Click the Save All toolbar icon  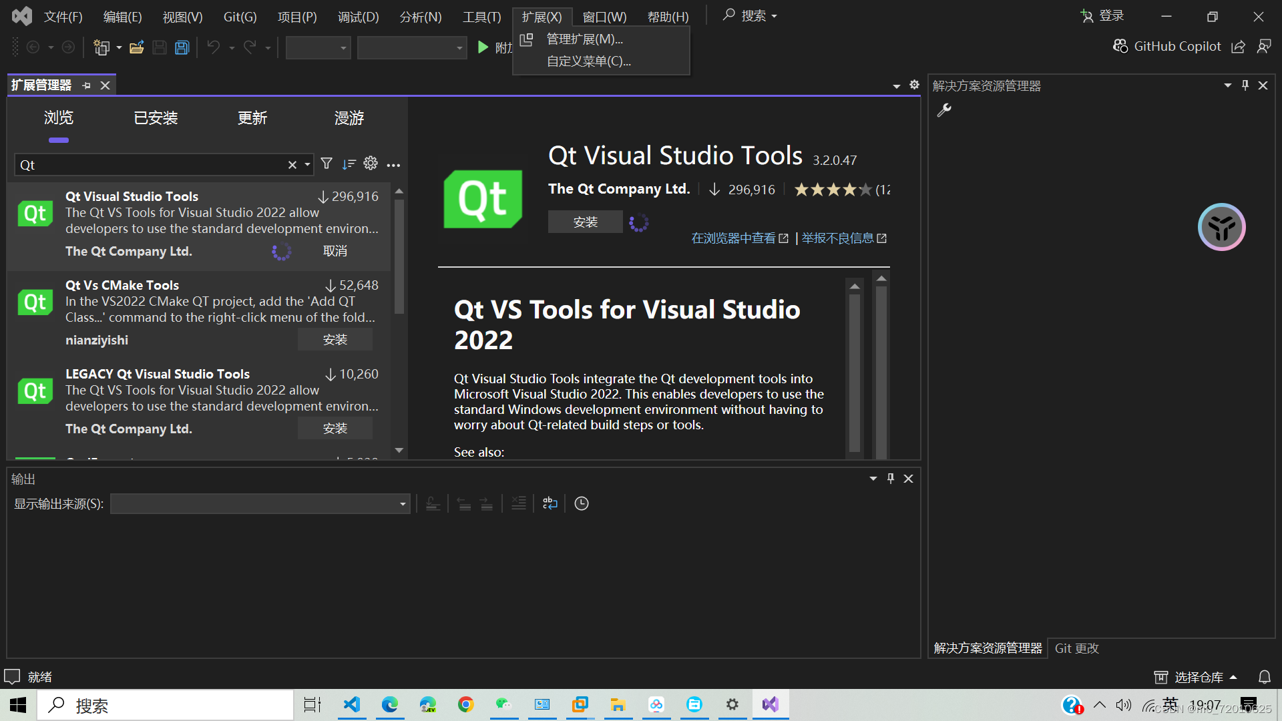click(182, 47)
